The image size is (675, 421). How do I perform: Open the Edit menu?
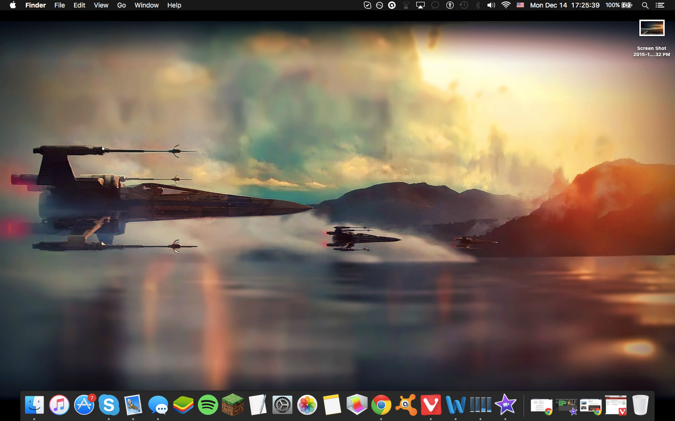(x=79, y=5)
